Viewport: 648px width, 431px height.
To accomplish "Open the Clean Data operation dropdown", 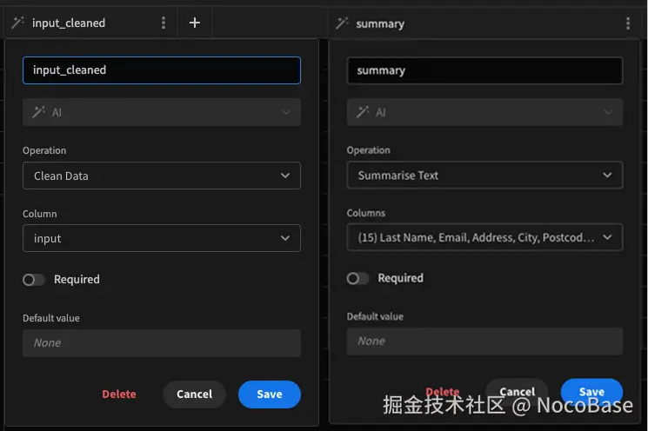I will tap(162, 176).
